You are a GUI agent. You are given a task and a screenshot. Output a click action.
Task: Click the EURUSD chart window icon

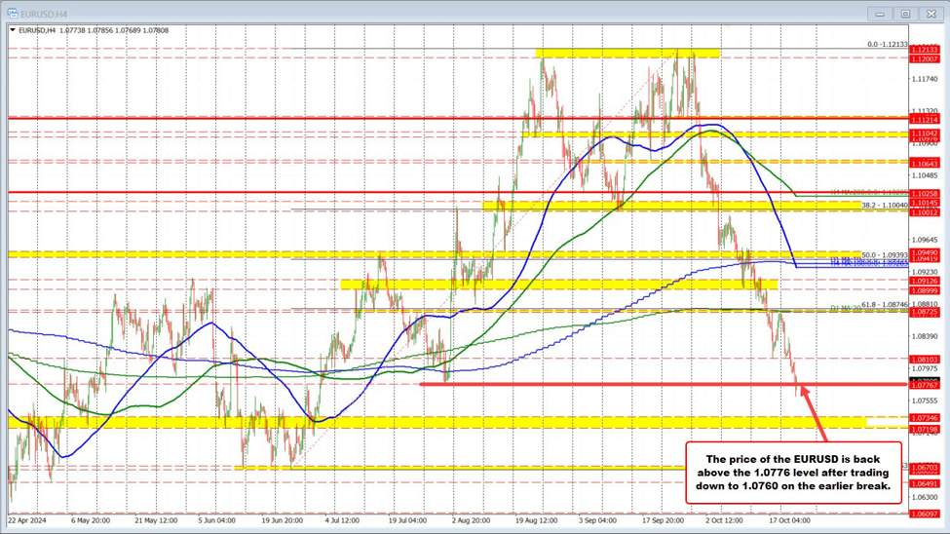coord(11,13)
